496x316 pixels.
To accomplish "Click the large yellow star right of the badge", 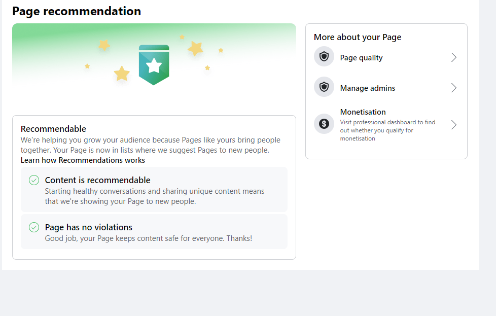I will [x=195, y=49].
